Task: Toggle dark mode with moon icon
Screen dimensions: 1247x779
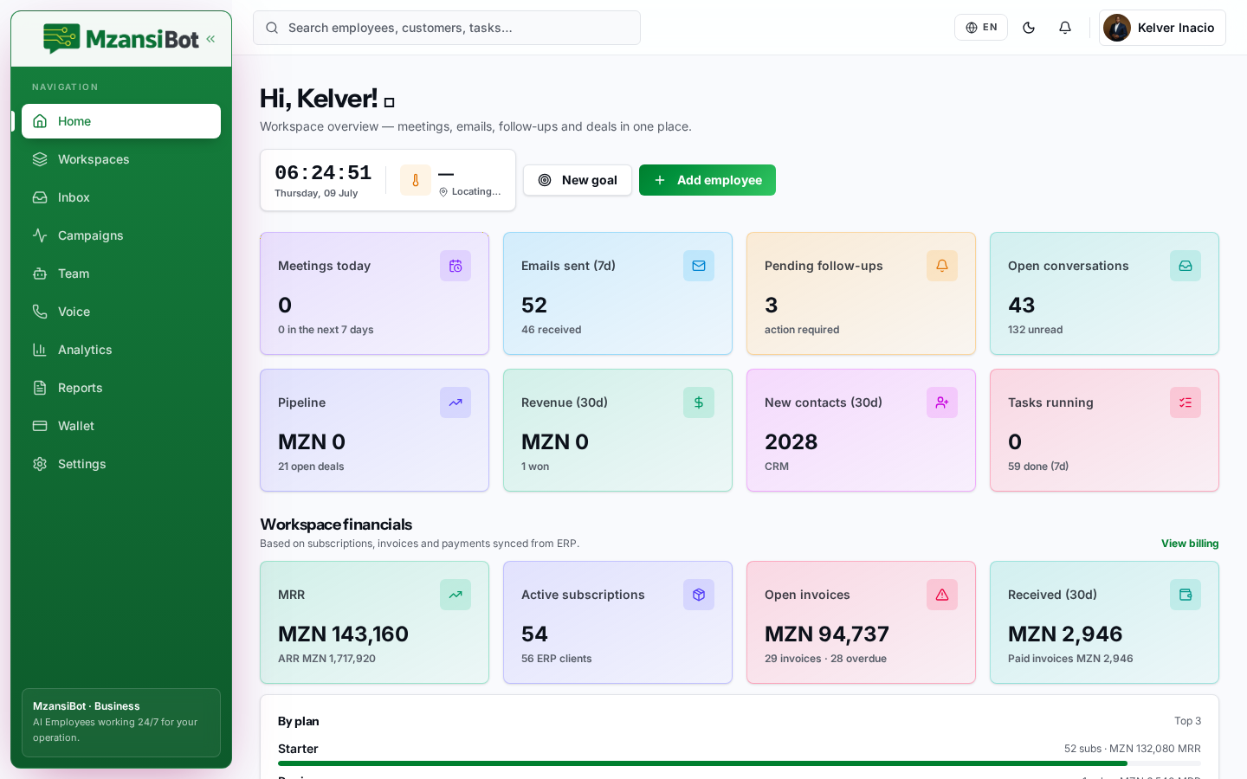Action: click(1029, 28)
